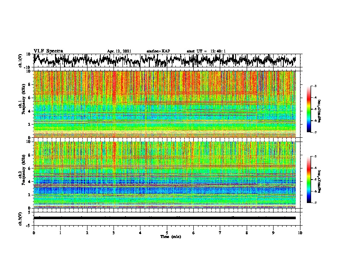Click the time axis tick label "7"
338x261 pixels.
click(x=220, y=233)
